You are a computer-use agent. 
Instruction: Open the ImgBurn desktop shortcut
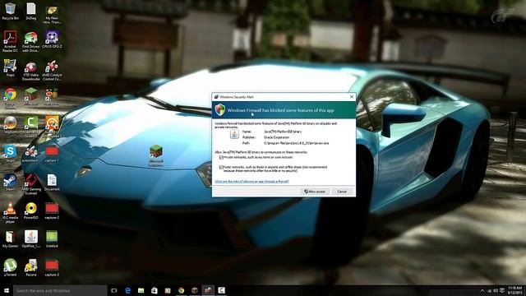(x=10, y=125)
